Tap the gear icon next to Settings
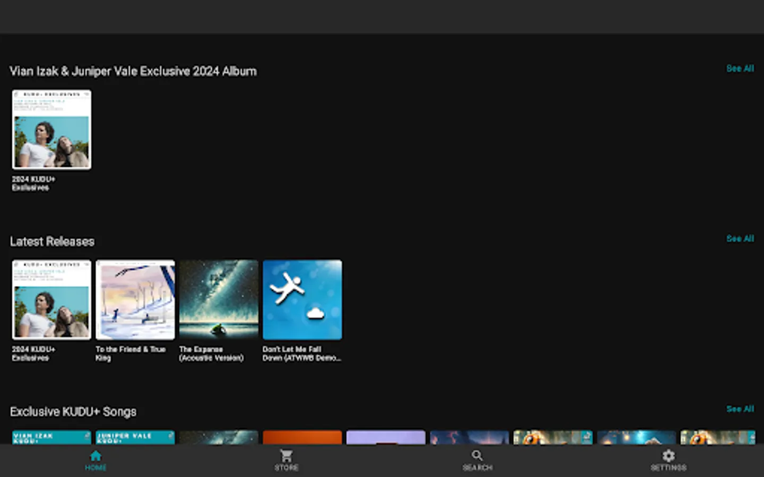 tap(668, 455)
